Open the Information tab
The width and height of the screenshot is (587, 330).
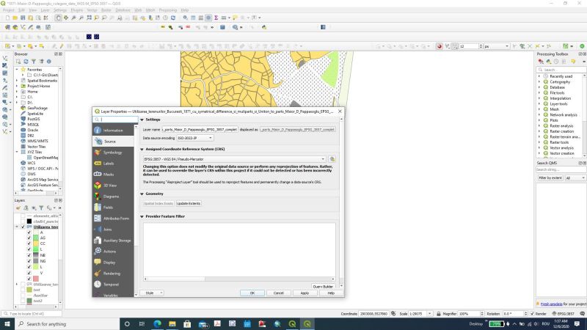tap(113, 131)
